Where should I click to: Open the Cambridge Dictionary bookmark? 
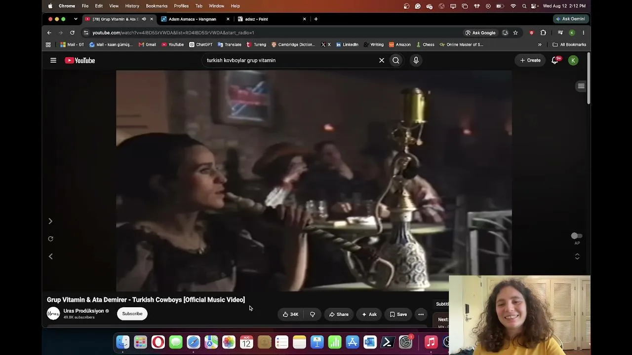pos(293,44)
